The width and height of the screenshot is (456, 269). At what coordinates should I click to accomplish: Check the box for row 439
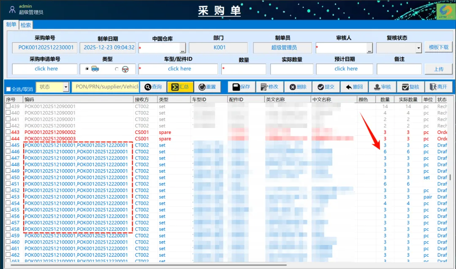click(x=8, y=106)
